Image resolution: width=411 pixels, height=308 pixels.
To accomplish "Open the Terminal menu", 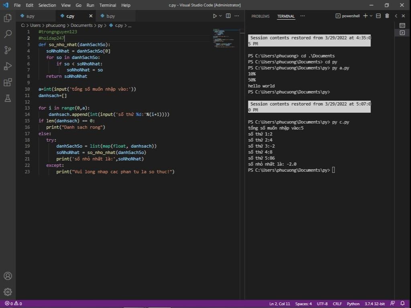I will (108, 5).
